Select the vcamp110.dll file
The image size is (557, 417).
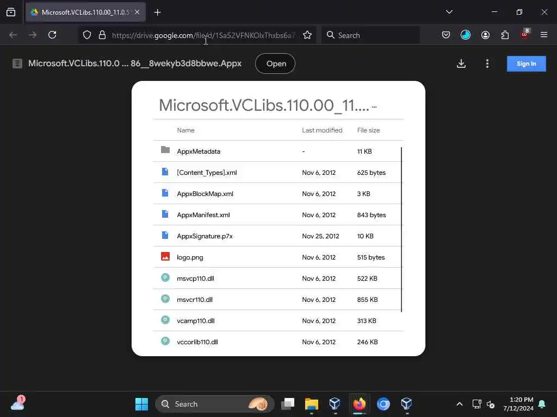278,320
